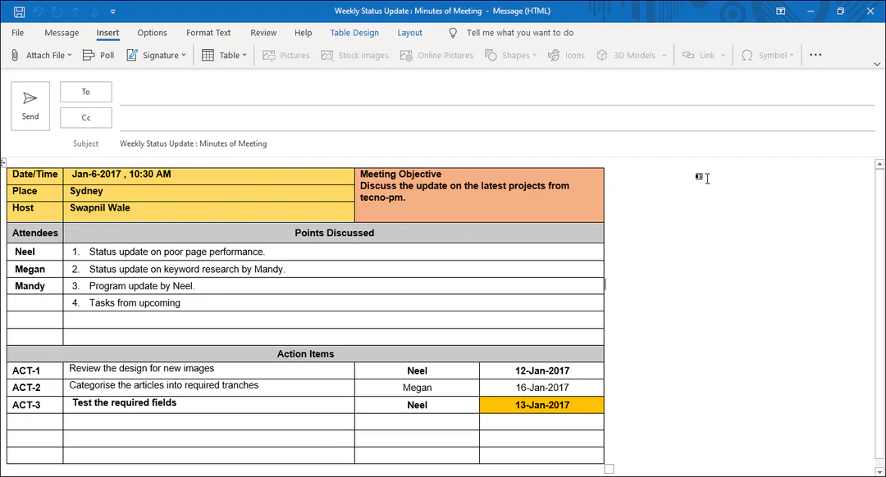Screen dimensions: 886x477
Task: Click the Table grid icon
Action: pos(208,55)
